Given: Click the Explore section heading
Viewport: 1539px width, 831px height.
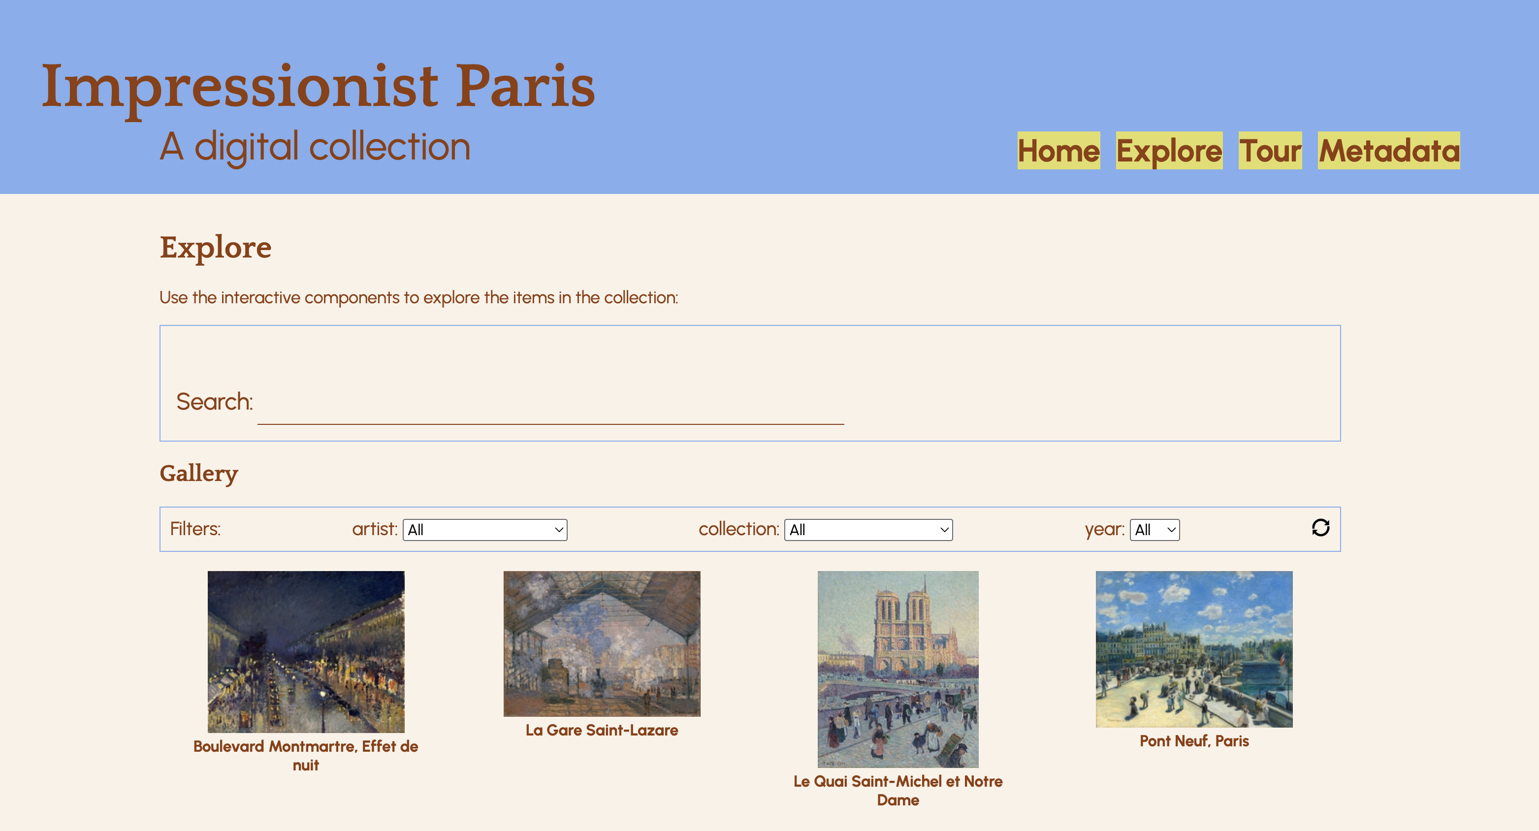Looking at the screenshot, I should coord(216,247).
